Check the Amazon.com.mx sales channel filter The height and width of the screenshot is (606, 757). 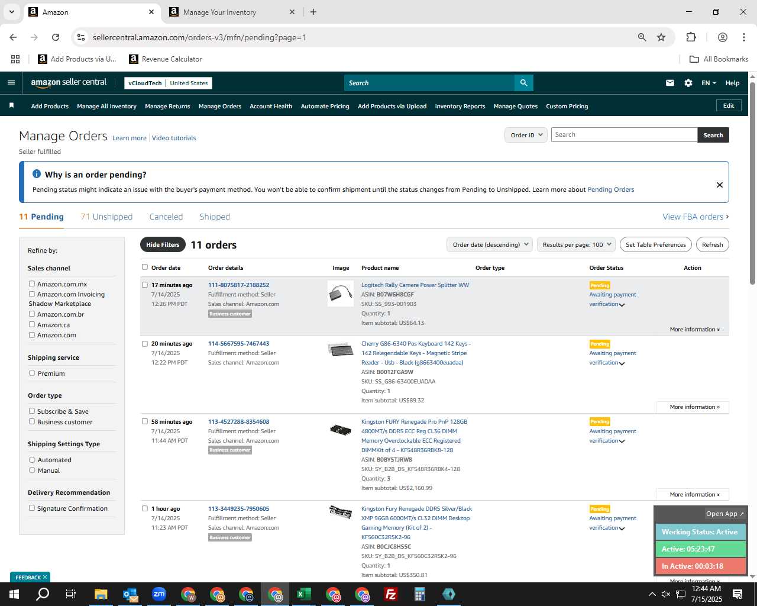click(x=32, y=284)
